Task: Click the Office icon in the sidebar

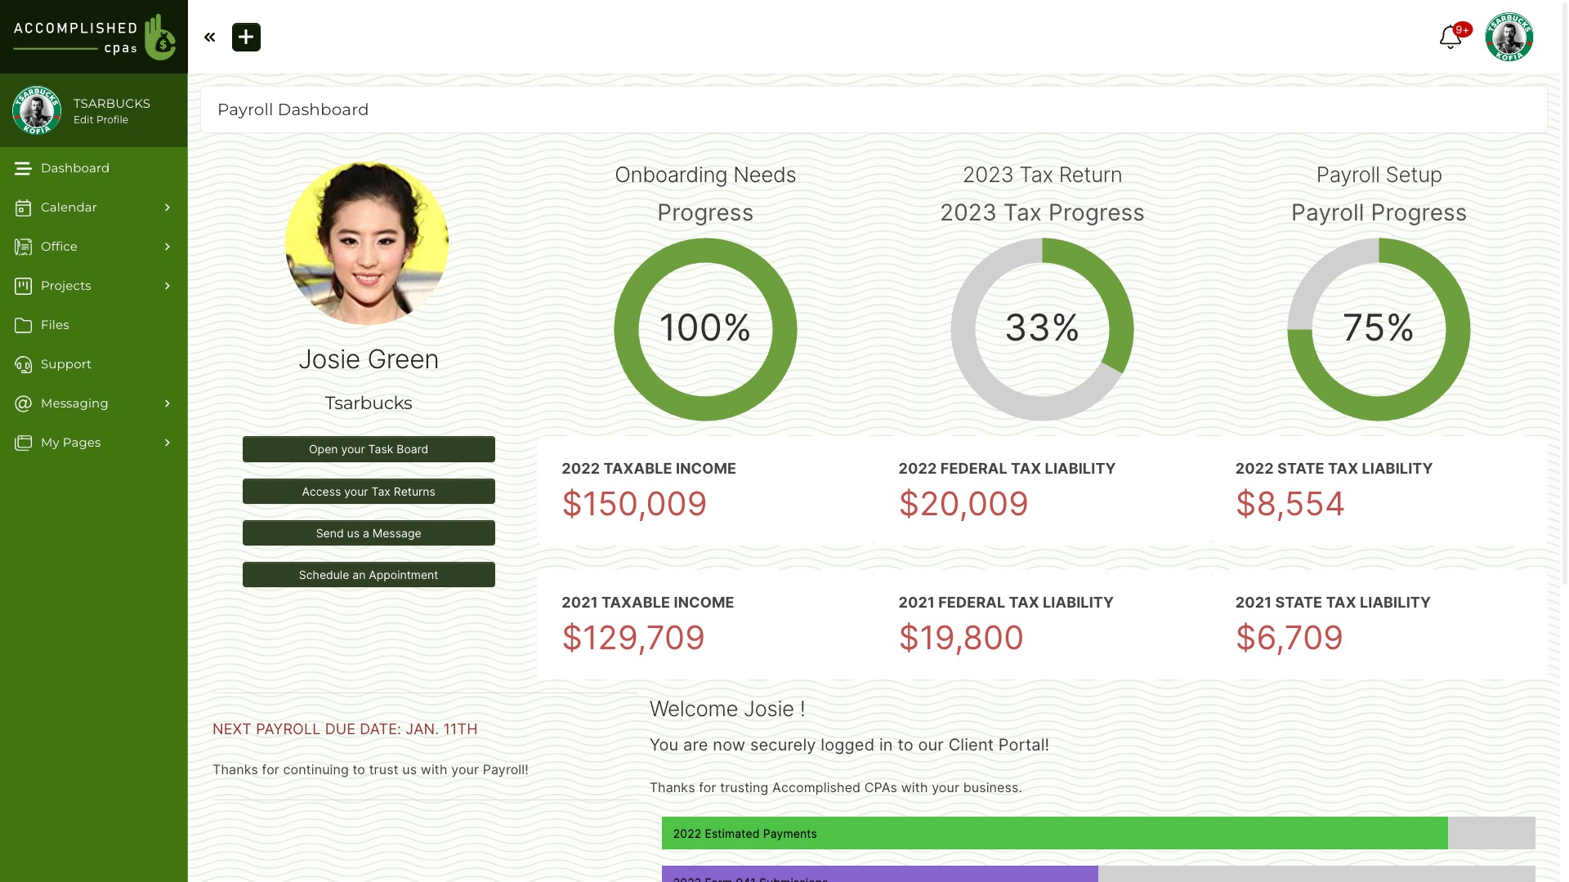Action: (x=22, y=247)
